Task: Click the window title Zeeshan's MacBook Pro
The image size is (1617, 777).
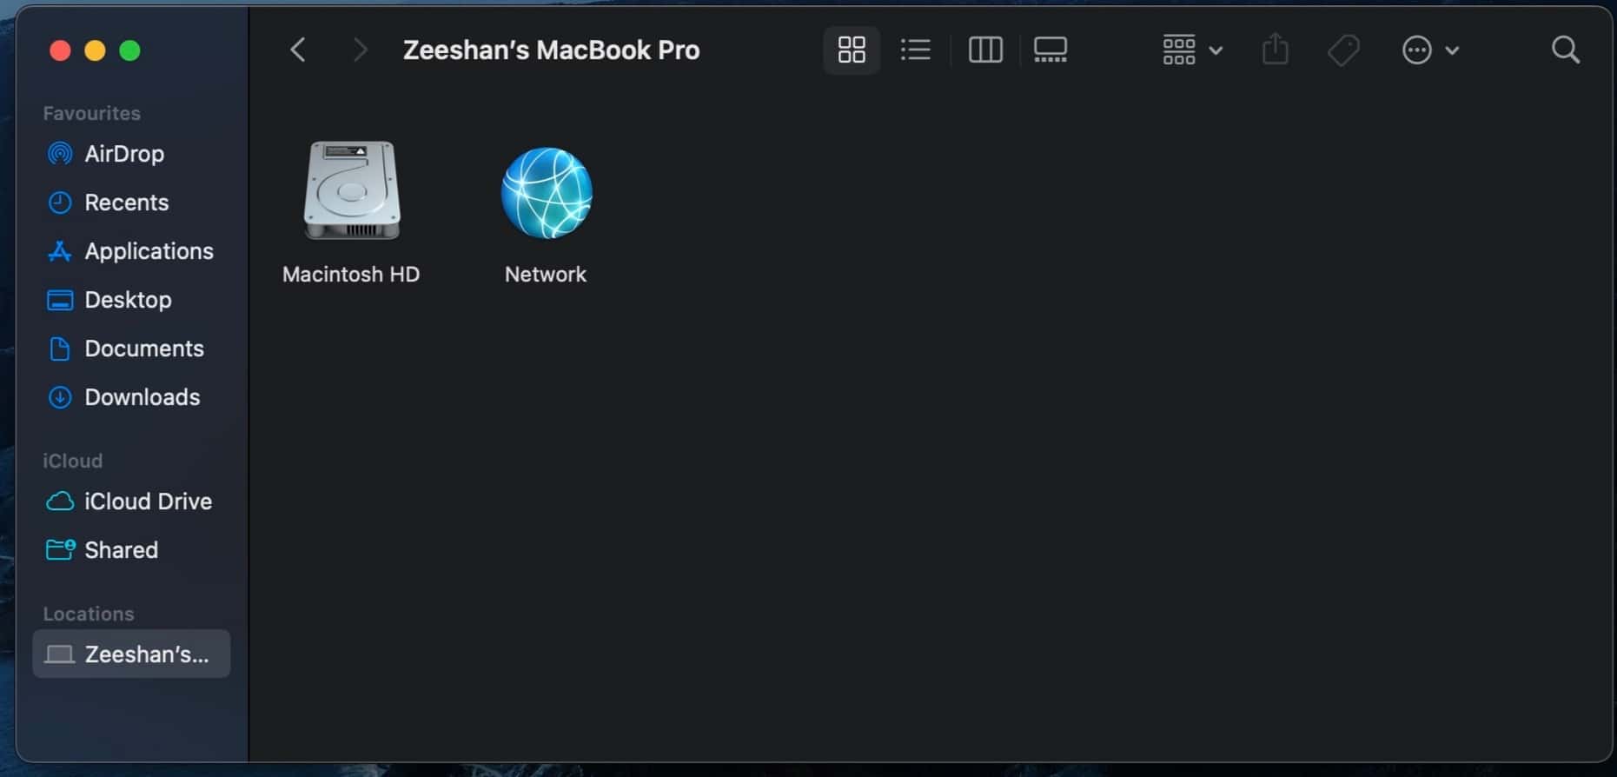Action: [x=551, y=50]
